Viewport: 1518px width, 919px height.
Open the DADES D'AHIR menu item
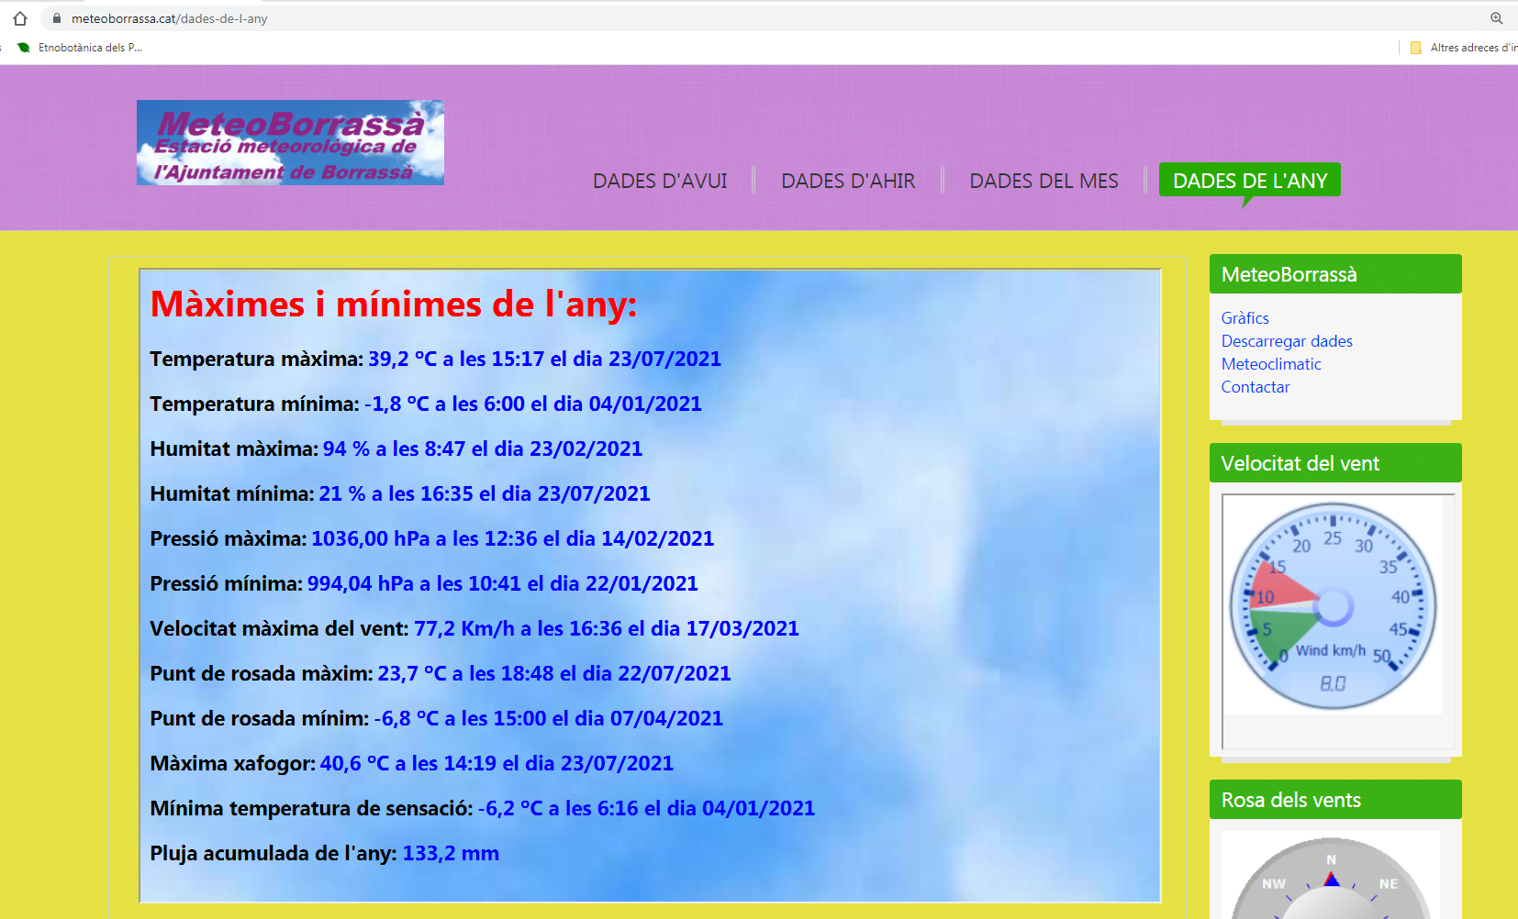[x=848, y=181]
